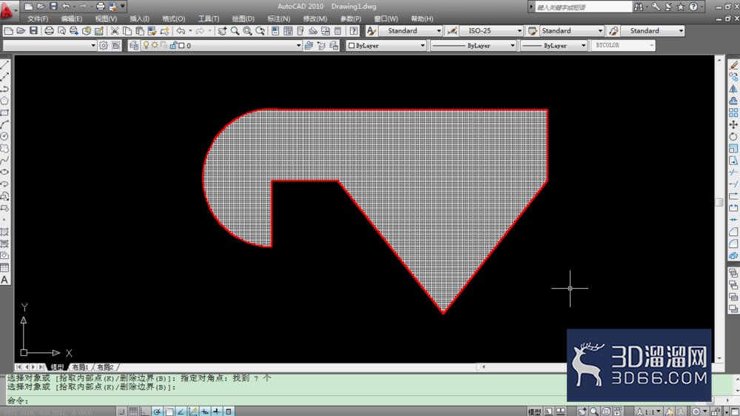Toggle Object Snap in status bar
This screenshot has width=740, height=416.
coord(169,412)
